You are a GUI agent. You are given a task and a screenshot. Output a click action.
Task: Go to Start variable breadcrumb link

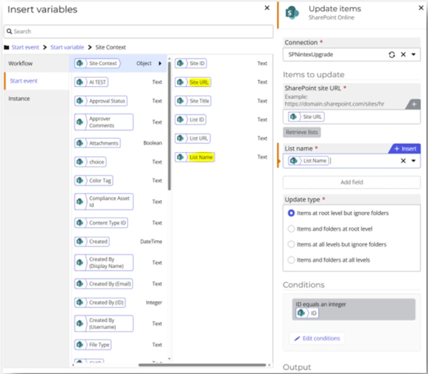(67, 48)
